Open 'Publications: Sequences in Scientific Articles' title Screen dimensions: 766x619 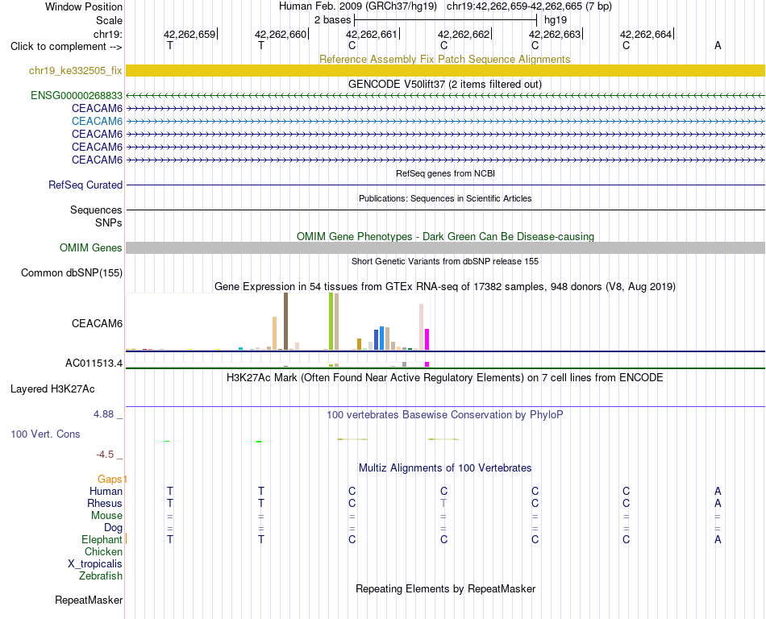[x=445, y=198]
